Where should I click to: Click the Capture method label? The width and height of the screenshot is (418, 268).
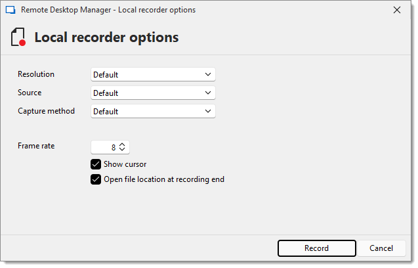46,111
